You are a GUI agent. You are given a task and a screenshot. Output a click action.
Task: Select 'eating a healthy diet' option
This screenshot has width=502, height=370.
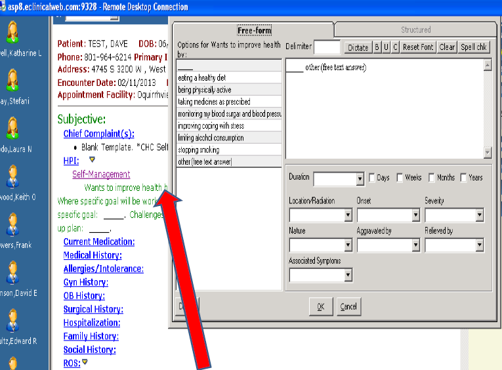click(x=229, y=78)
